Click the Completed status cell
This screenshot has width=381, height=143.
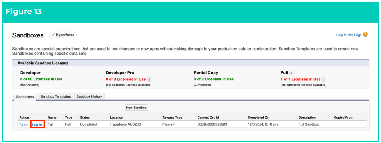point(89,124)
